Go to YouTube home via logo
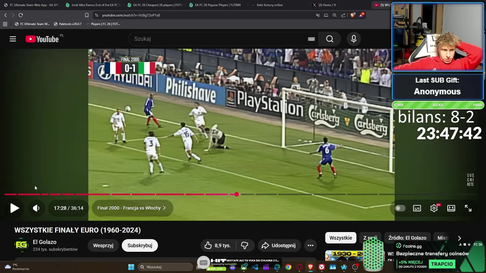The height and width of the screenshot is (273, 486). click(x=42, y=39)
